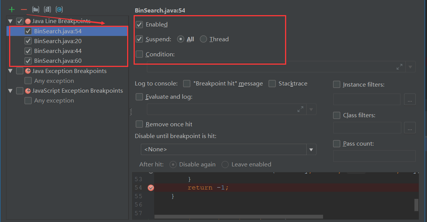Uncheck BinSearch.java:54 breakpoint checkbox

pyautogui.click(x=28, y=31)
